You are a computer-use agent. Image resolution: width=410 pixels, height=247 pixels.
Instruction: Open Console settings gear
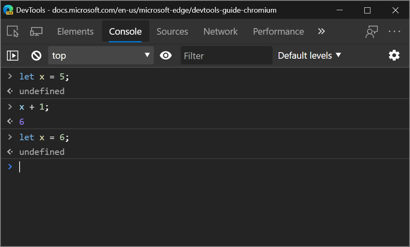tap(394, 55)
